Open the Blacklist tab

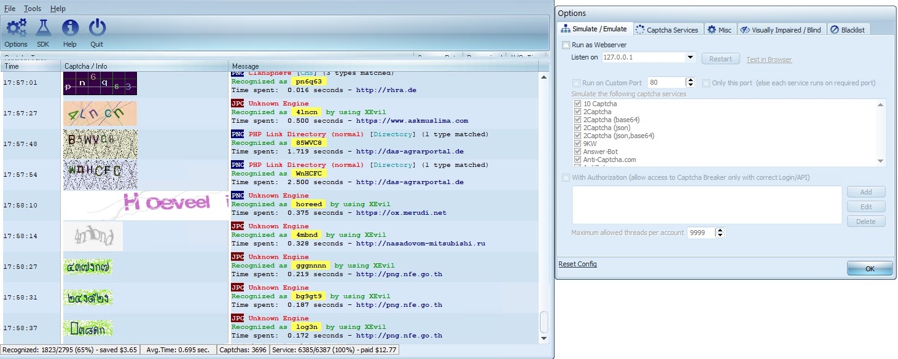pyautogui.click(x=848, y=29)
